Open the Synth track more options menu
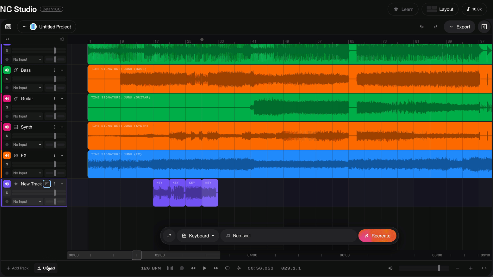Screen dimensions: 493x277 (54, 127)
